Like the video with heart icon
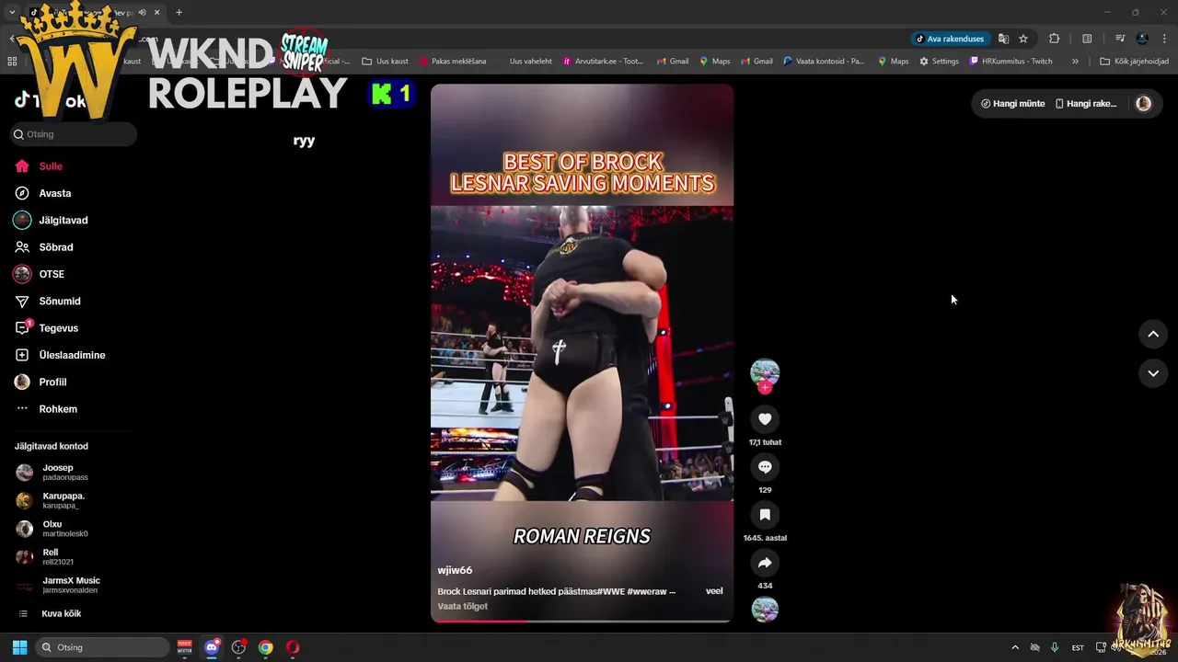 coord(765,419)
